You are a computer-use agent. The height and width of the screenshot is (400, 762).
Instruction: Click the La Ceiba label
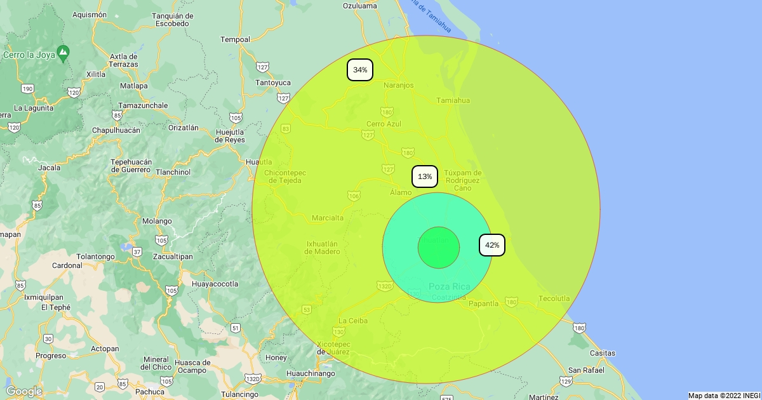tap(353, 321)
